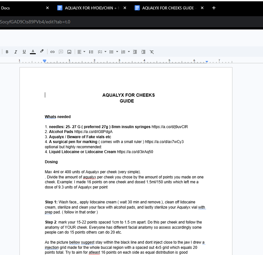Click the add comment icon
Image resolution: width=263 pixels, height=255 pixels.
[x=60, y=52]
